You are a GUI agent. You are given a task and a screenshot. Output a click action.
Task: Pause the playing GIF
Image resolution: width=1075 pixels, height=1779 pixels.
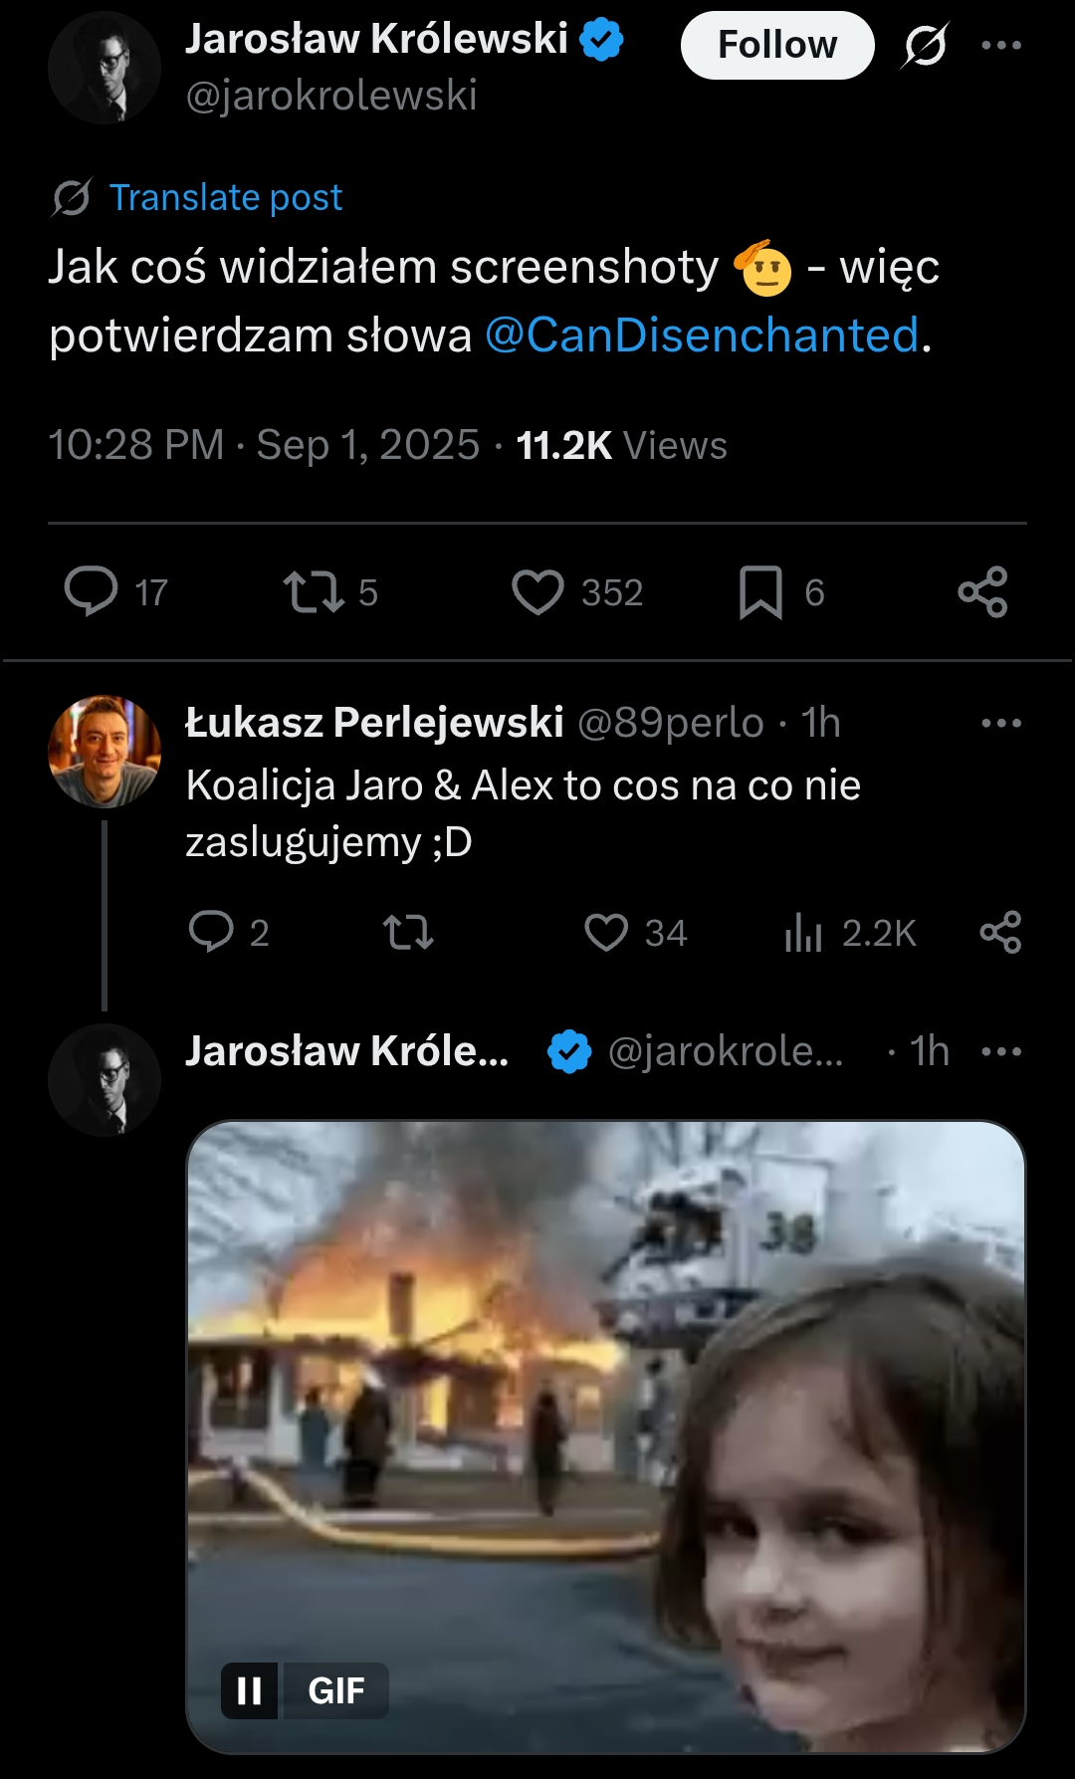pos(249,1690)
